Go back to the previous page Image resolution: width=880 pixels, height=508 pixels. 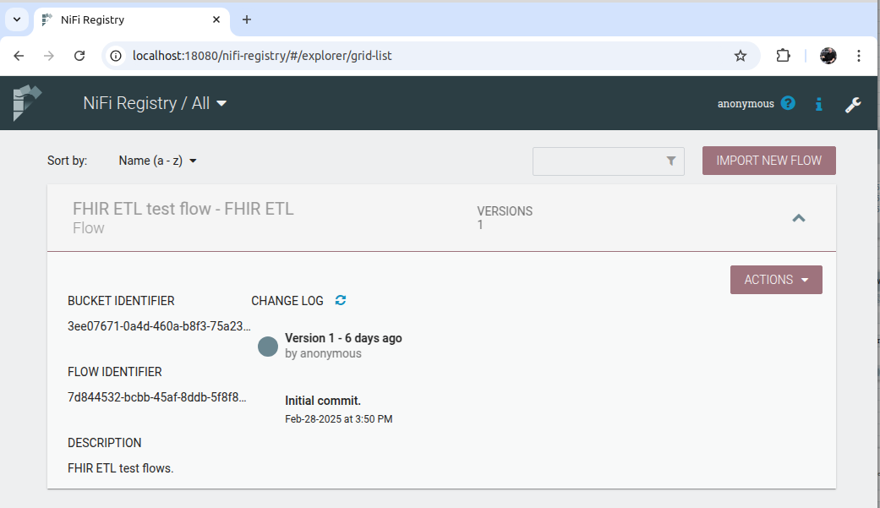(x=19, y=56)
